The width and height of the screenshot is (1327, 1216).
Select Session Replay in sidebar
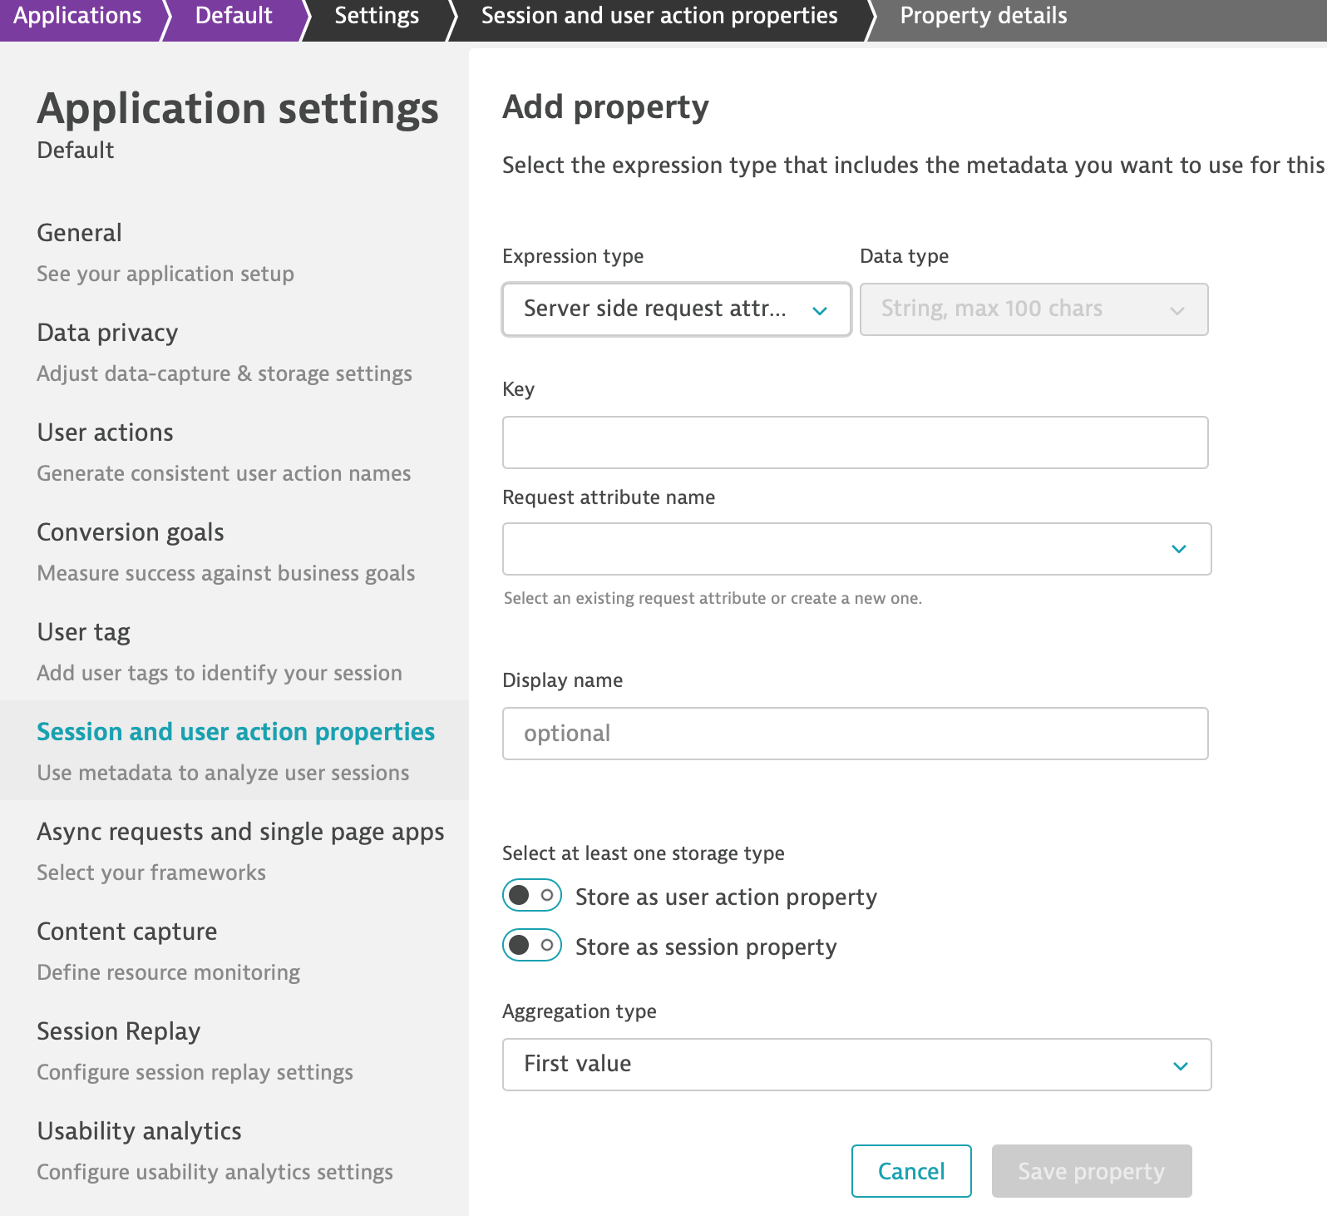coord(119,1031)
